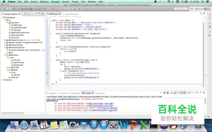Open Finder from the Dock
Image resolution: width=212 pixels, height=132 pixels.
point(14,125)
